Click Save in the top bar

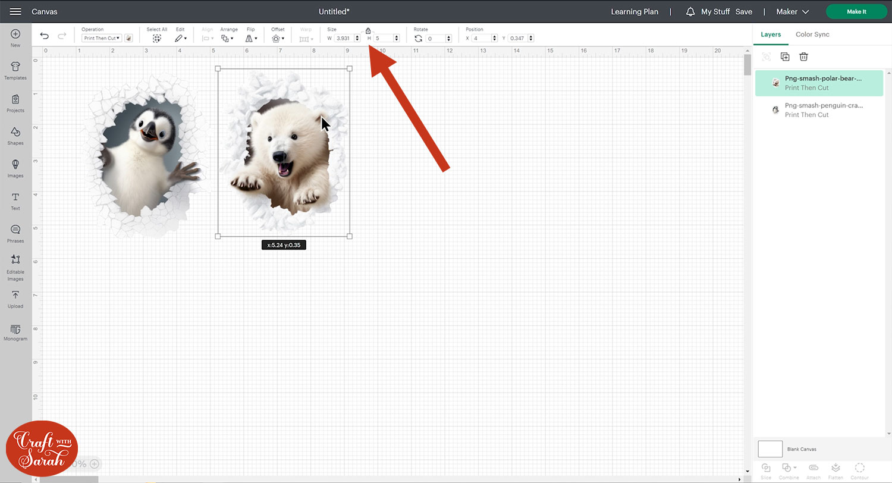tap(743, 12)
